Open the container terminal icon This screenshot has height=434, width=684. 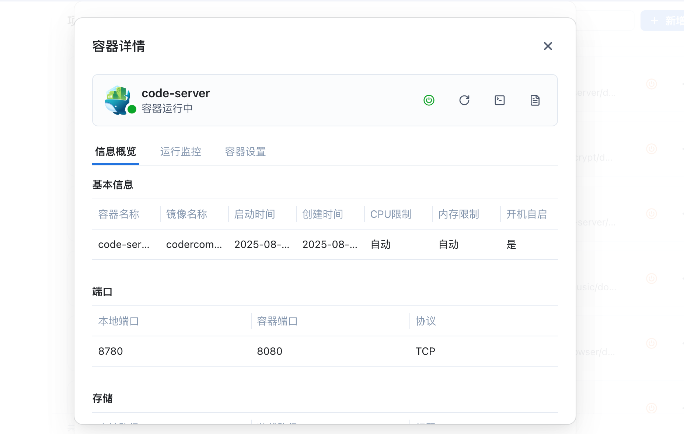499,100
